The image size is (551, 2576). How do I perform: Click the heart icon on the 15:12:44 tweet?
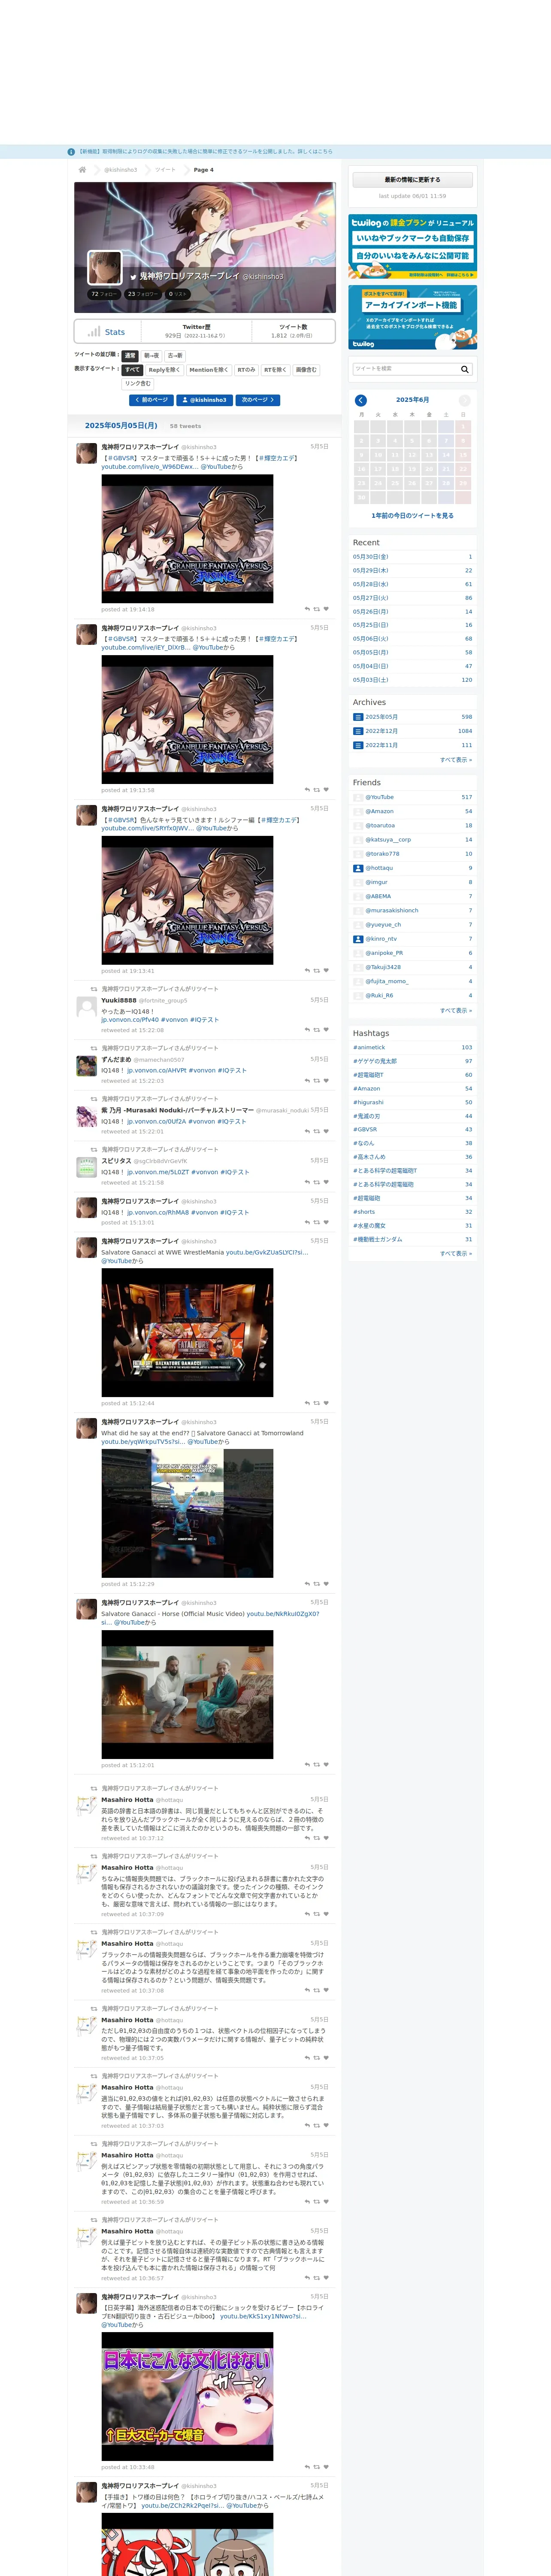326,1403
